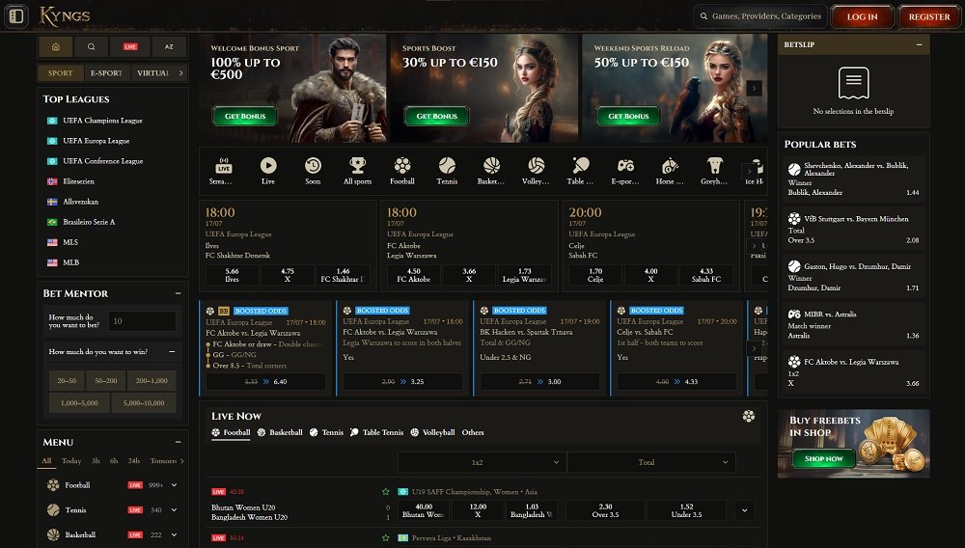Select the Volleyball tab in Live Now

[x=432, y=432]
